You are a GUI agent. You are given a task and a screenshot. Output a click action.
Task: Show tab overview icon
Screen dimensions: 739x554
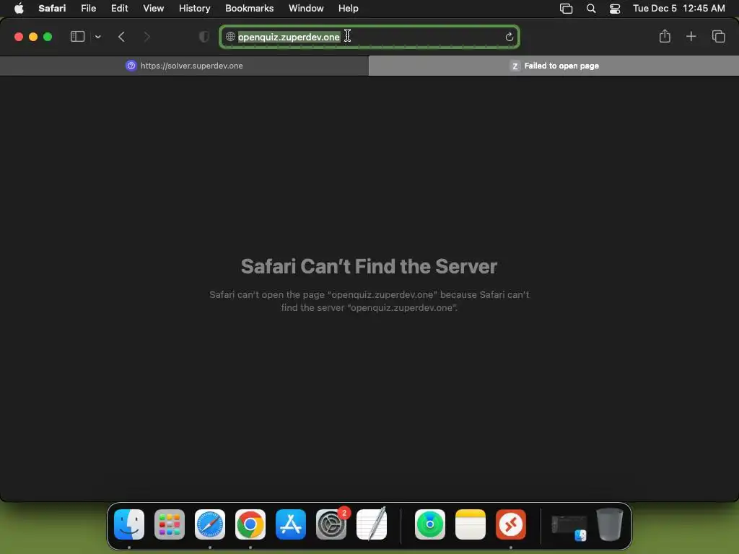tap(718, 36)
